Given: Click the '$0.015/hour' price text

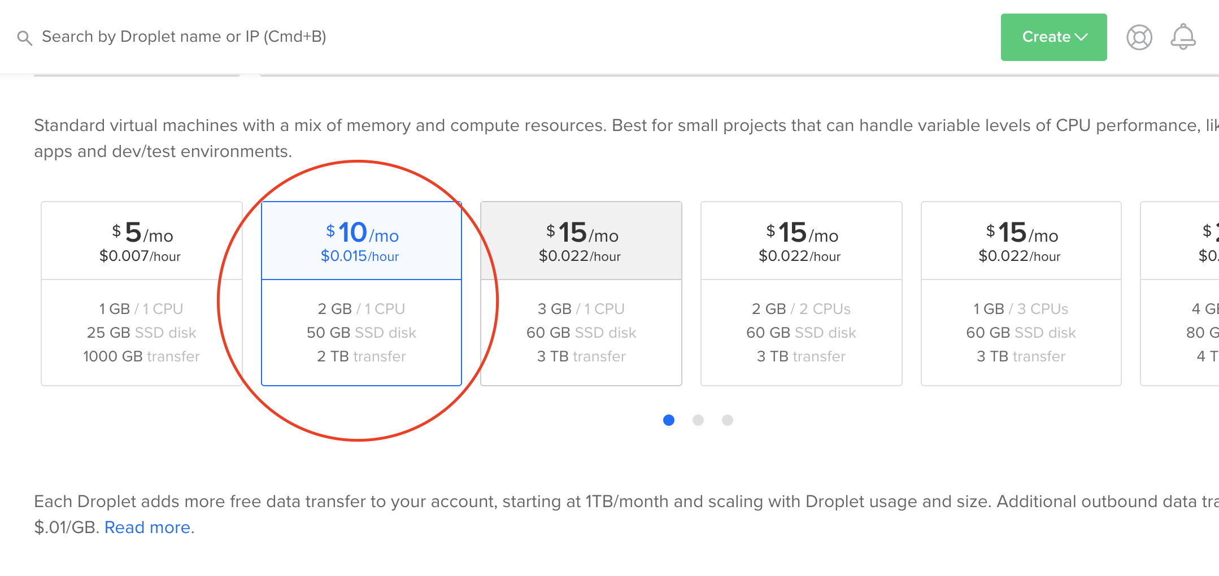Looking at the screenshot, I should click(360, 256).
